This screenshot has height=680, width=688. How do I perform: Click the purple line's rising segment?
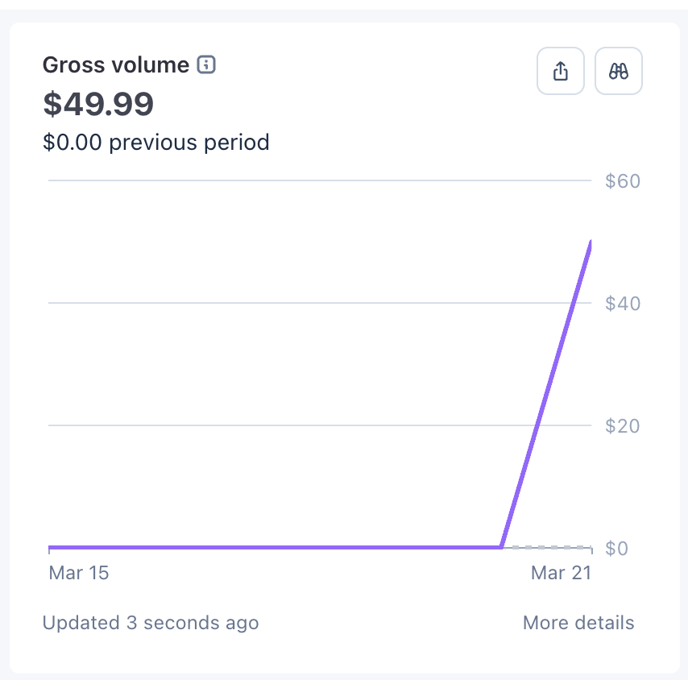pos(546,395)
